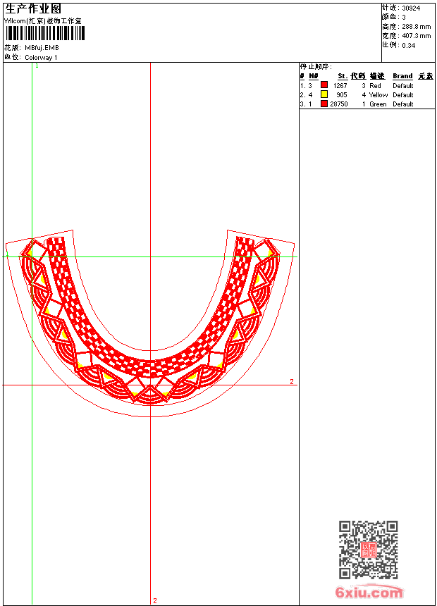Click the N# column header
This screenshot has height=606, width=437.
[x=314, y=76]
